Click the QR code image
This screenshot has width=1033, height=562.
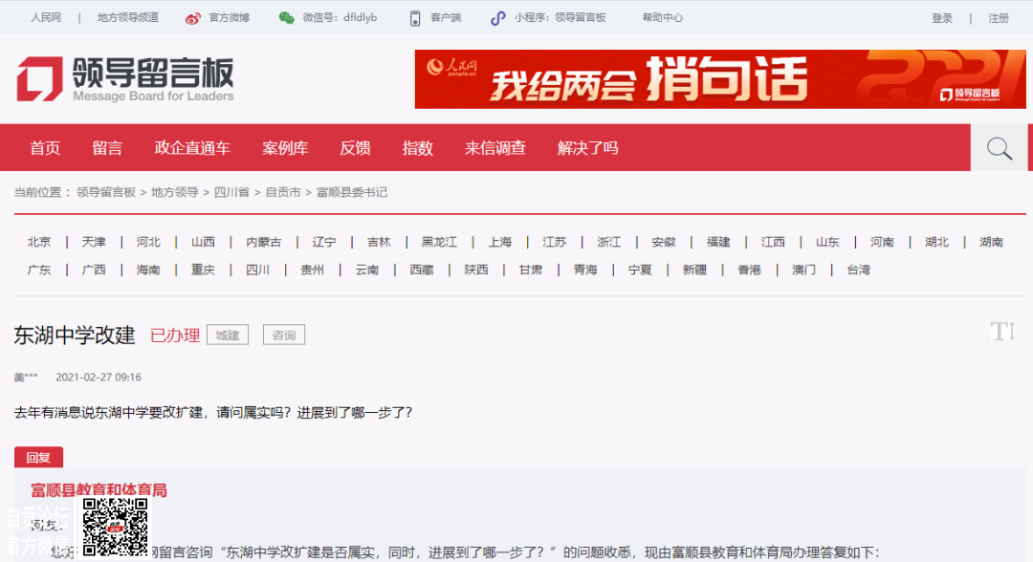[x=115, y=527]
